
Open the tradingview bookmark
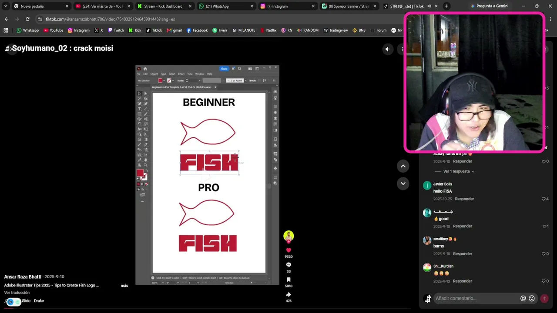pos(336,30)
